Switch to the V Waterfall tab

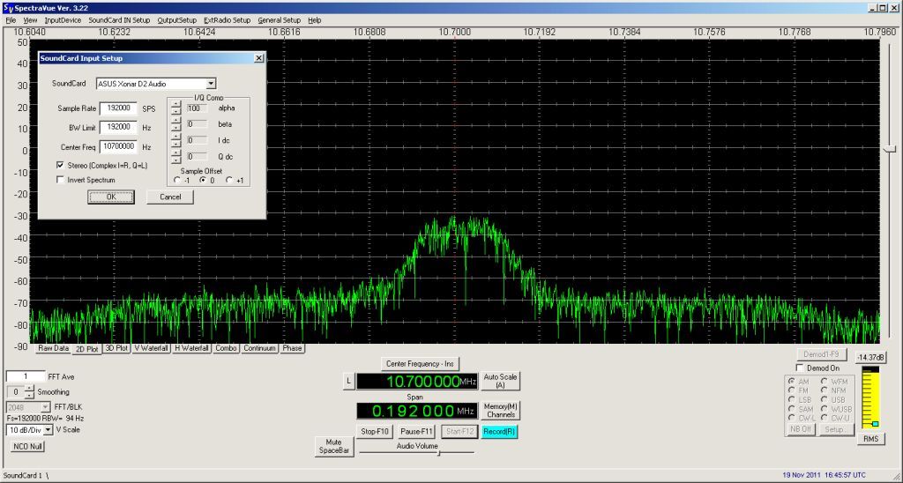pos(152,348)
